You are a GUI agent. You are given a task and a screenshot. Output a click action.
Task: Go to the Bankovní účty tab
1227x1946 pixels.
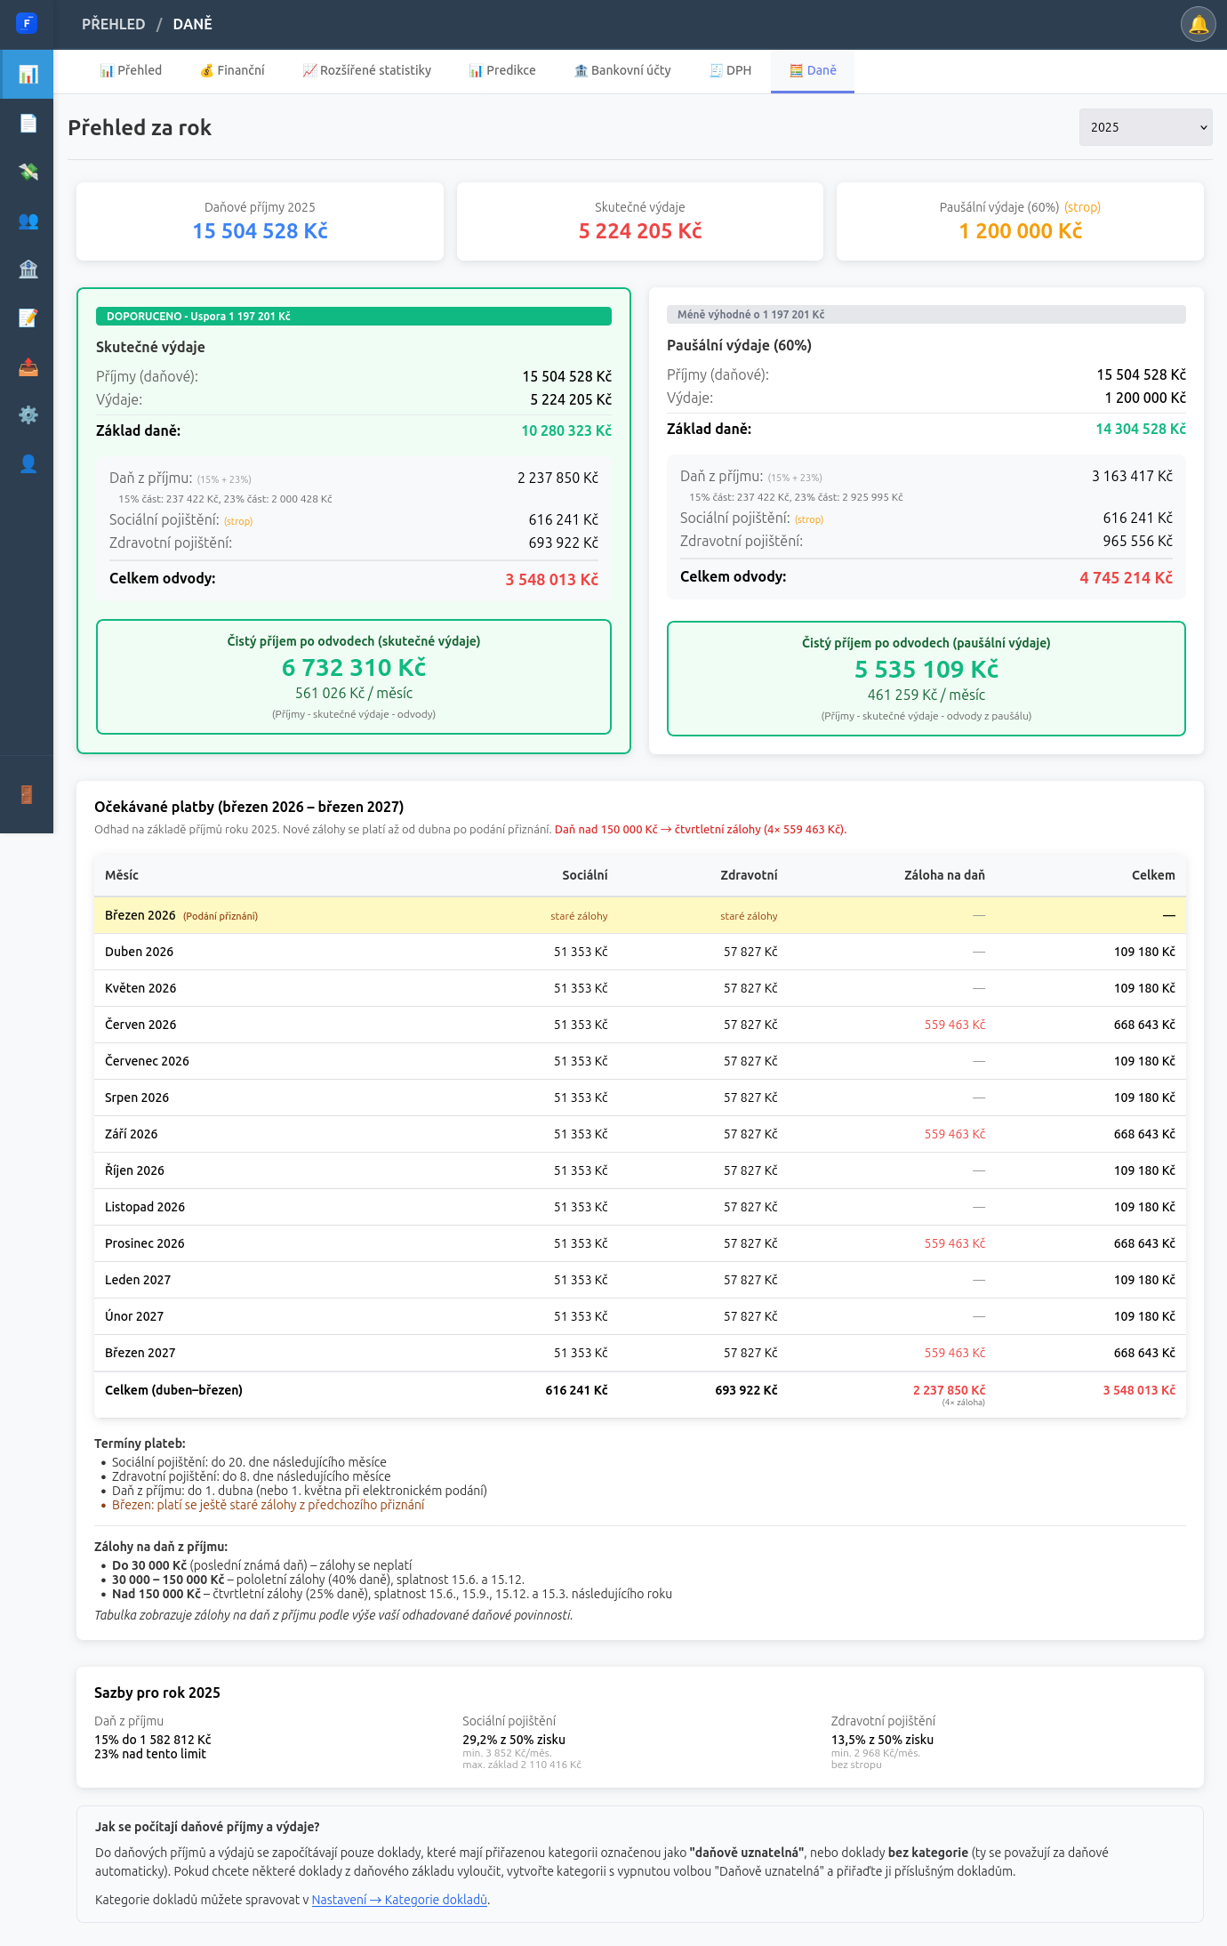(x=622, y=70)
